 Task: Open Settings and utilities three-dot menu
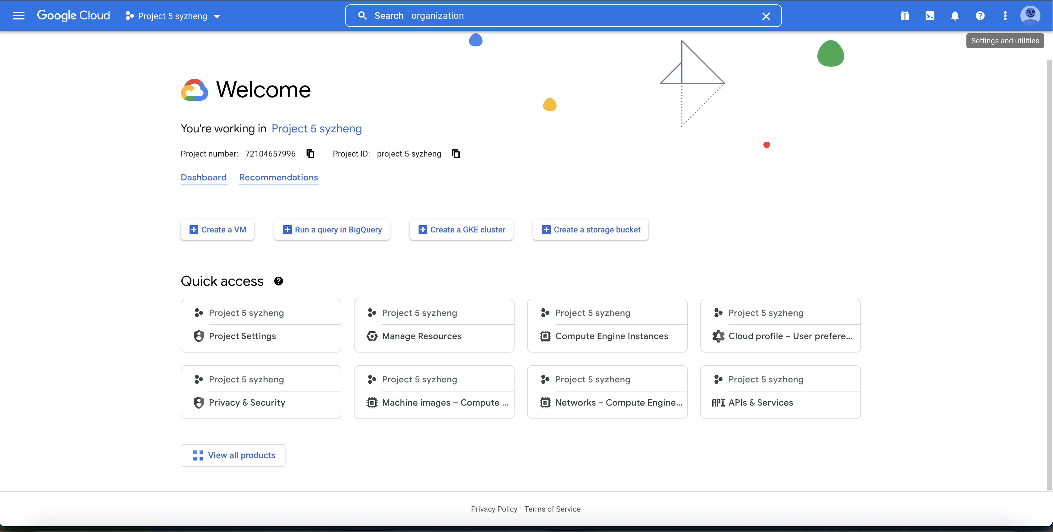[x=1005, y=16]
